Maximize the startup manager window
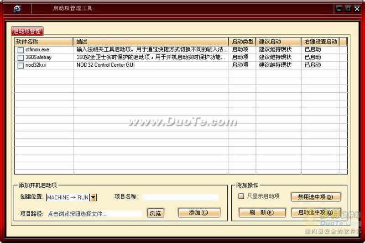 pyautogui.click(x=348, y=8)
